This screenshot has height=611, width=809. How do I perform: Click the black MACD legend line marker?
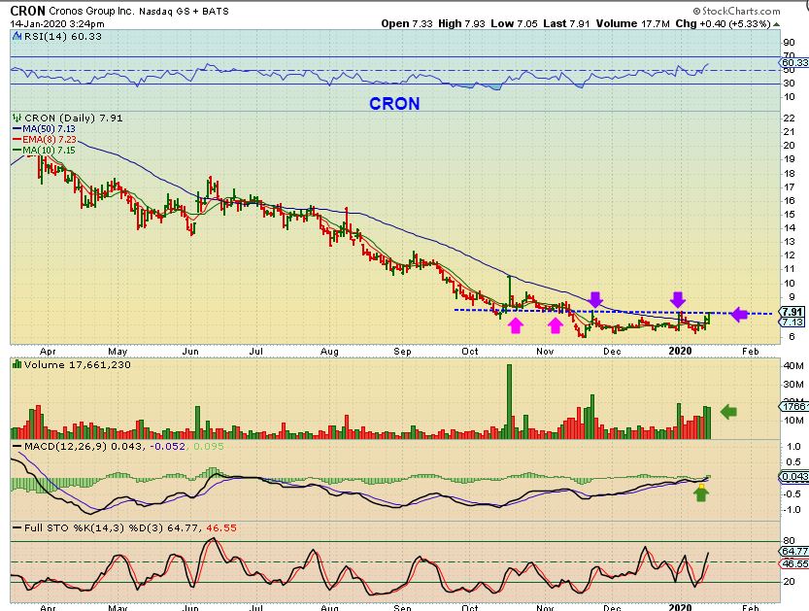(17, 446)
